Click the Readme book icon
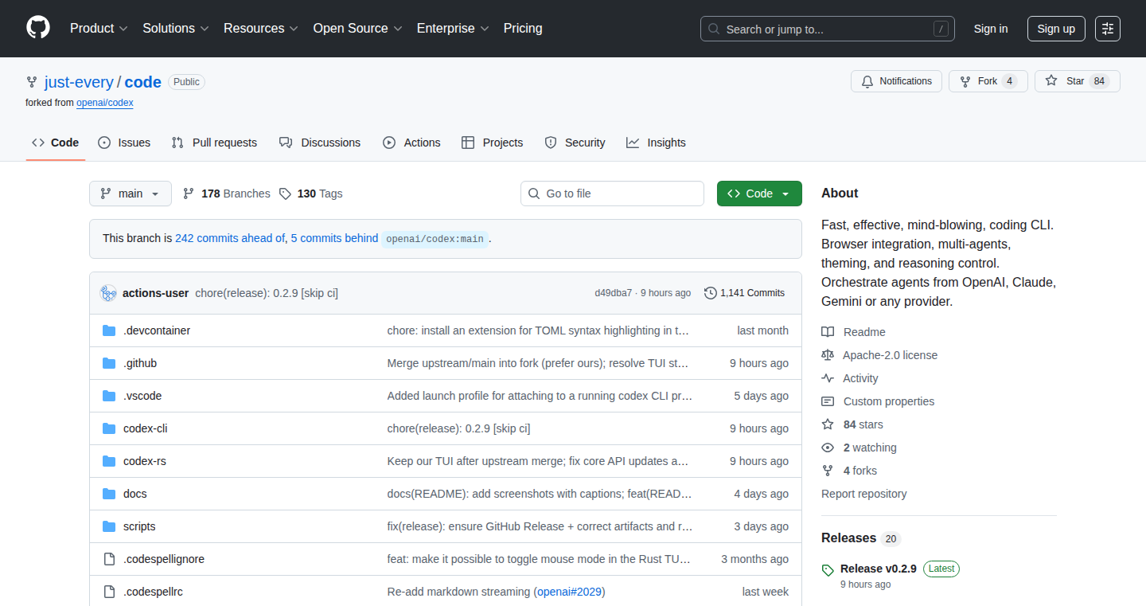Image resolution: width=1146 pixels, height=606 pixels. tap(828, 332)
